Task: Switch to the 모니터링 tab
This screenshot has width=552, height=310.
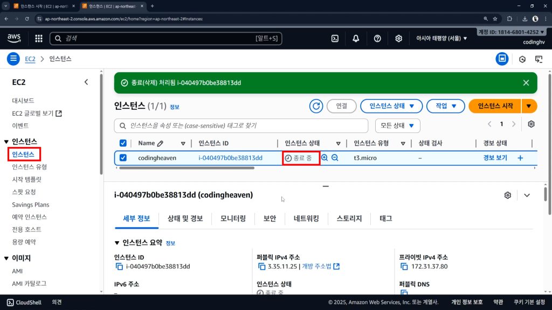Action: point(233,219)
